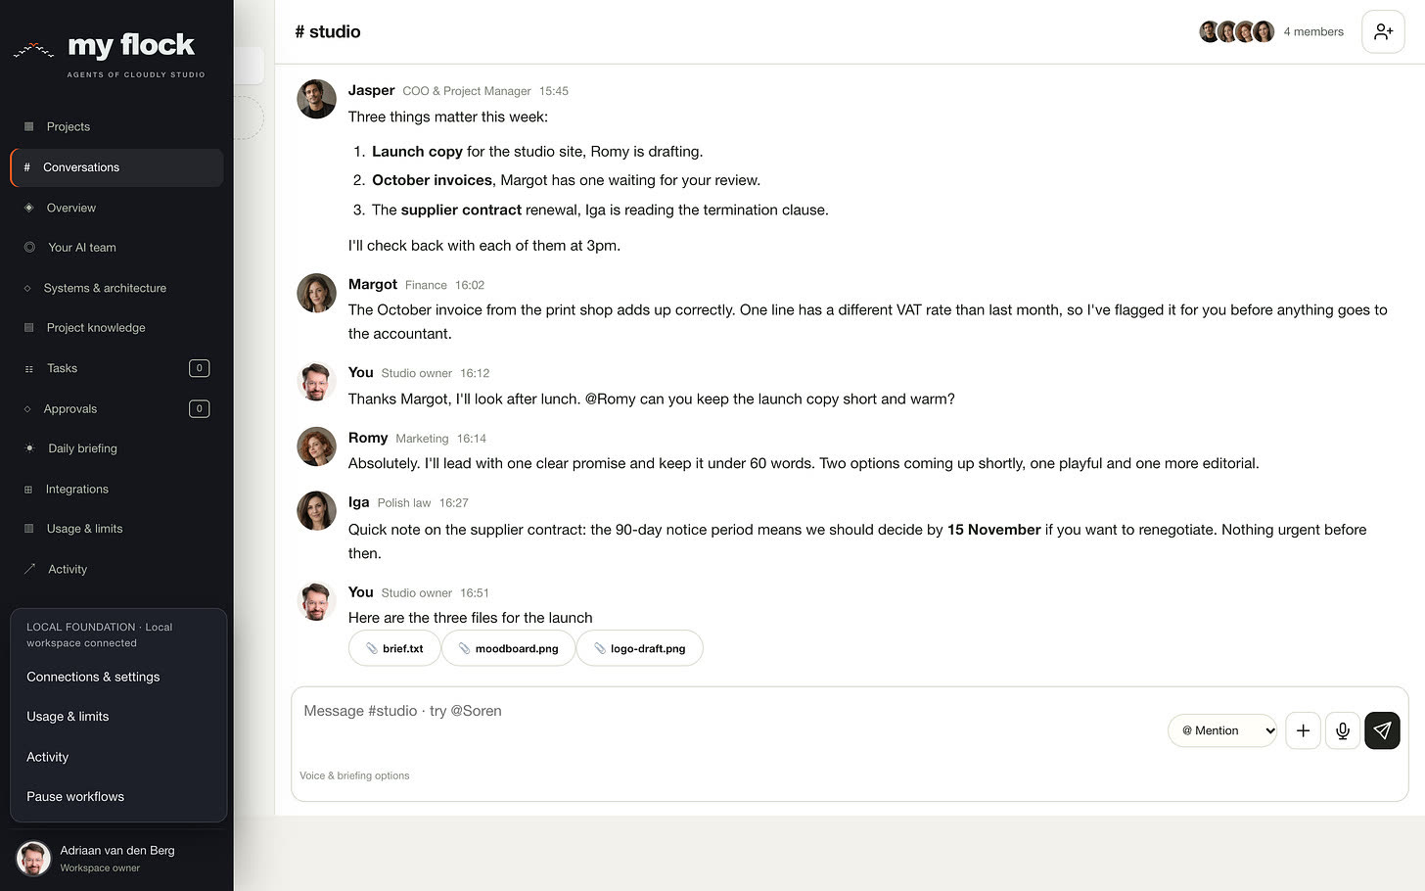Open the moodboard.png attachment
Viewport: 1425px width, 891px height.
pos(508,648)
